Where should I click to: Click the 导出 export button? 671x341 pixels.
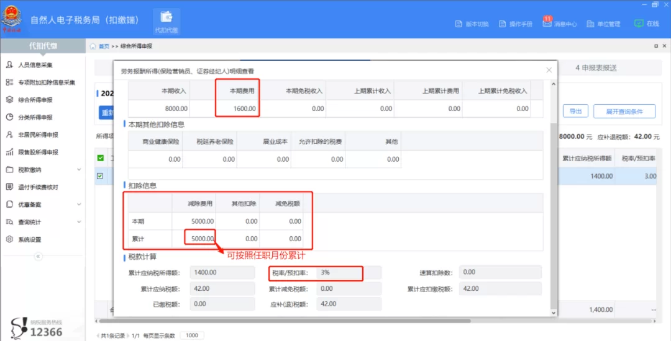click(x=575, y=112)
